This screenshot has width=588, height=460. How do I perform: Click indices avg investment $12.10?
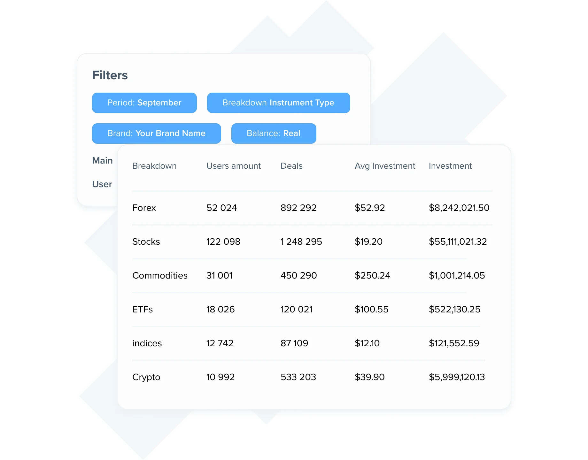coord(367,343)
